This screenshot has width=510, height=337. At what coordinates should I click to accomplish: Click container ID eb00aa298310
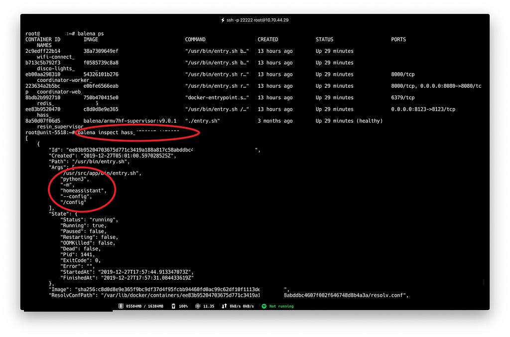pyautogui.click(x=43, y=74)
